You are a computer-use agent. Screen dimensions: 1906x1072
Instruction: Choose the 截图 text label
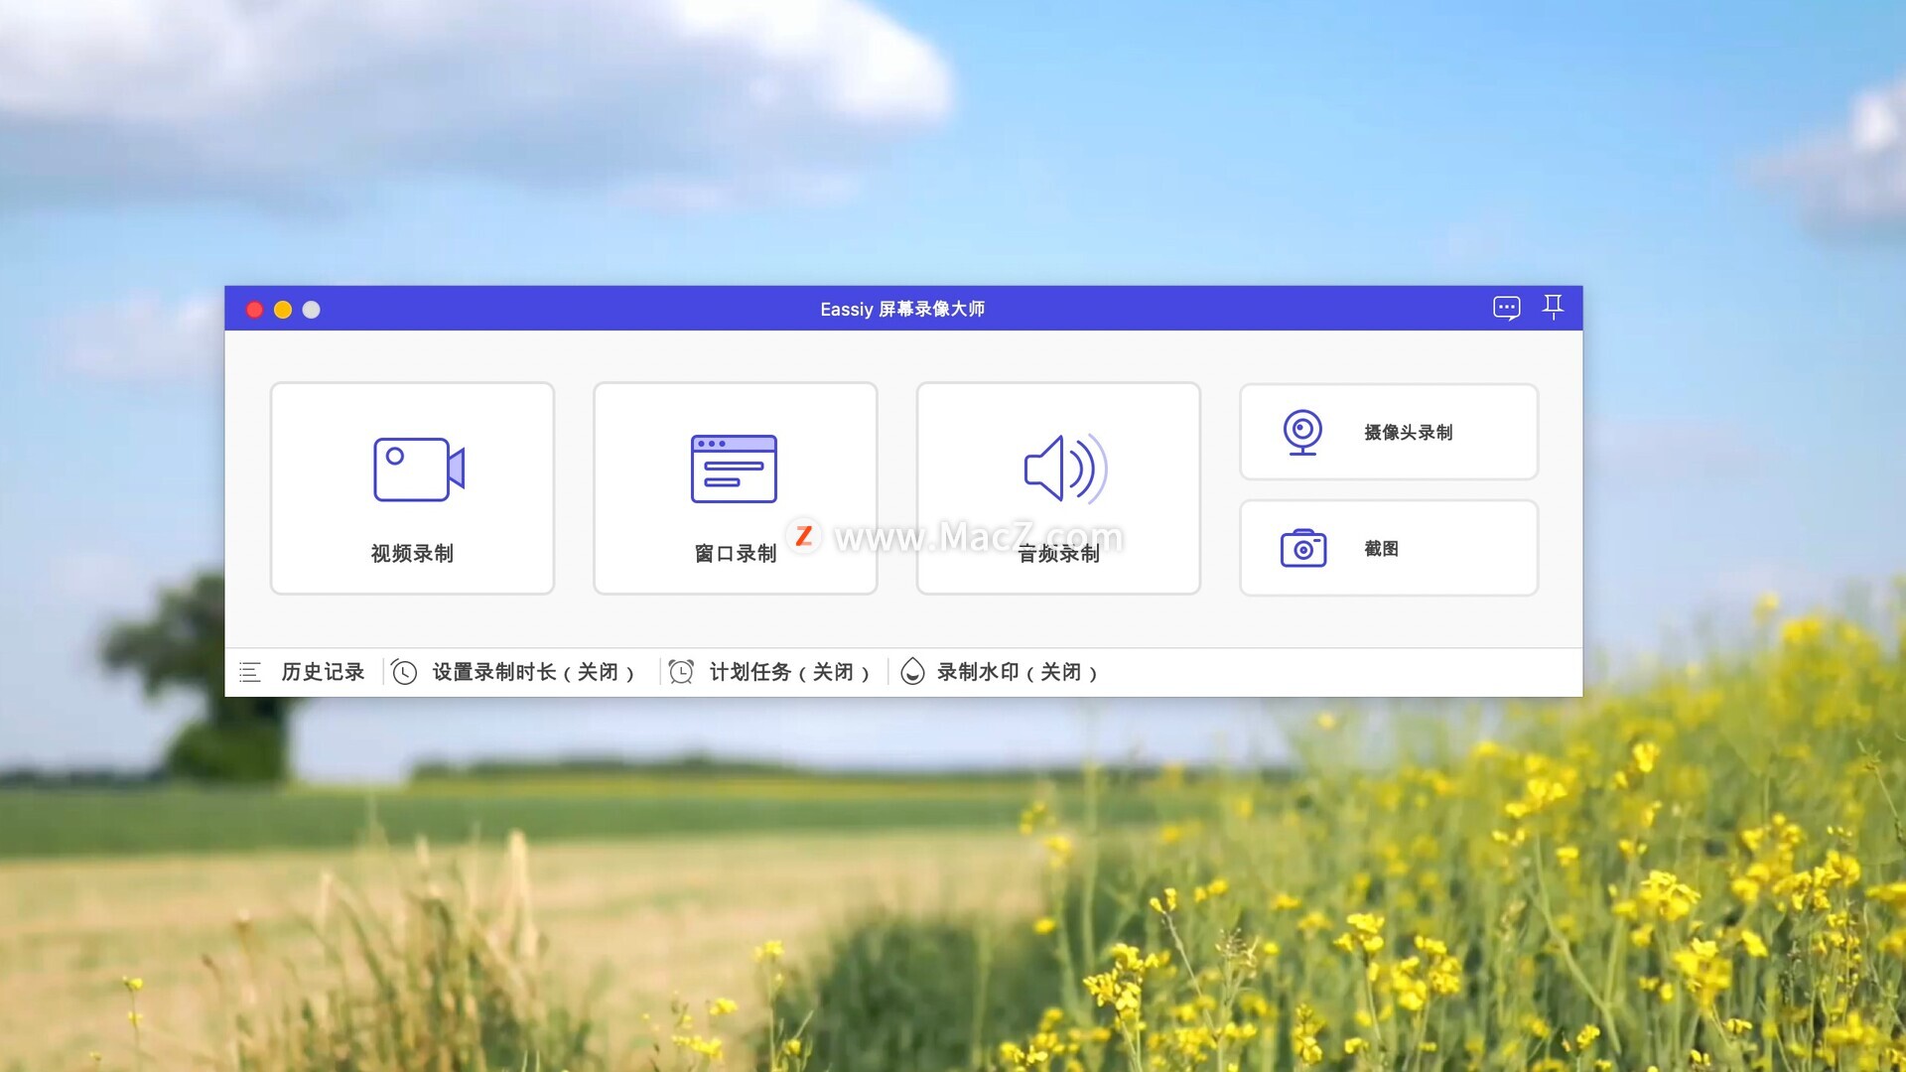(x=1381, y=548)
